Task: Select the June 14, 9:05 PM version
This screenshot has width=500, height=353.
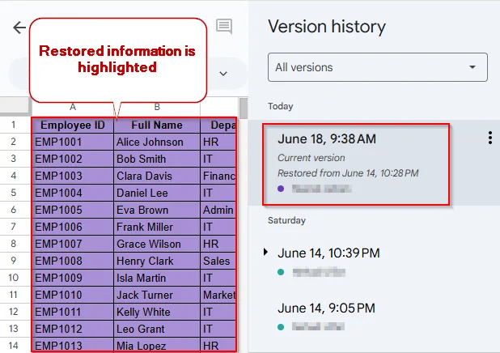Action: point(326,308)
